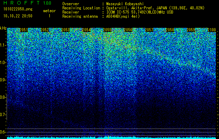The width and height of the screenshot is (219, 139).
Task: Click receiver value ICOM IC-575 53.7492 MHz
Action: (140, 12)
